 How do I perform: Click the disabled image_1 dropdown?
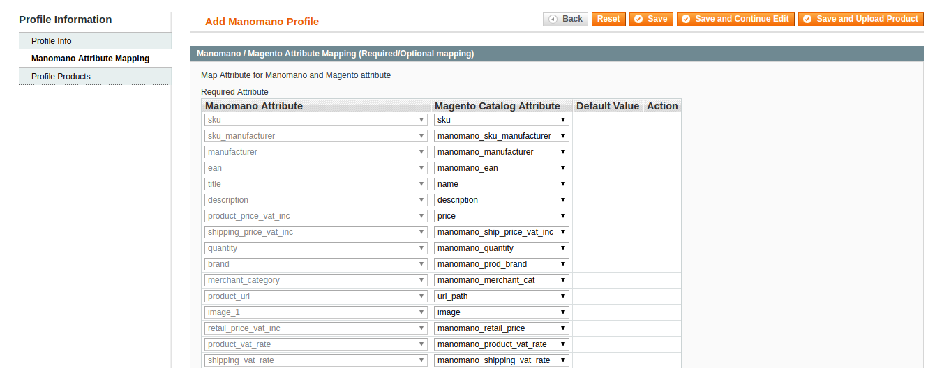(x=316, y=312)
